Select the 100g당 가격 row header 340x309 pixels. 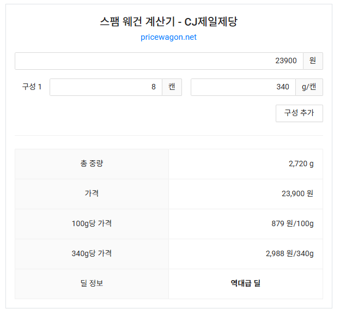coord(92,223)
